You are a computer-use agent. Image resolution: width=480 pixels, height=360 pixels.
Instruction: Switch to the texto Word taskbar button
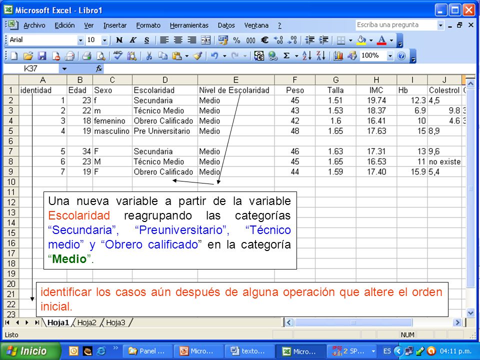tap(249, 351)
